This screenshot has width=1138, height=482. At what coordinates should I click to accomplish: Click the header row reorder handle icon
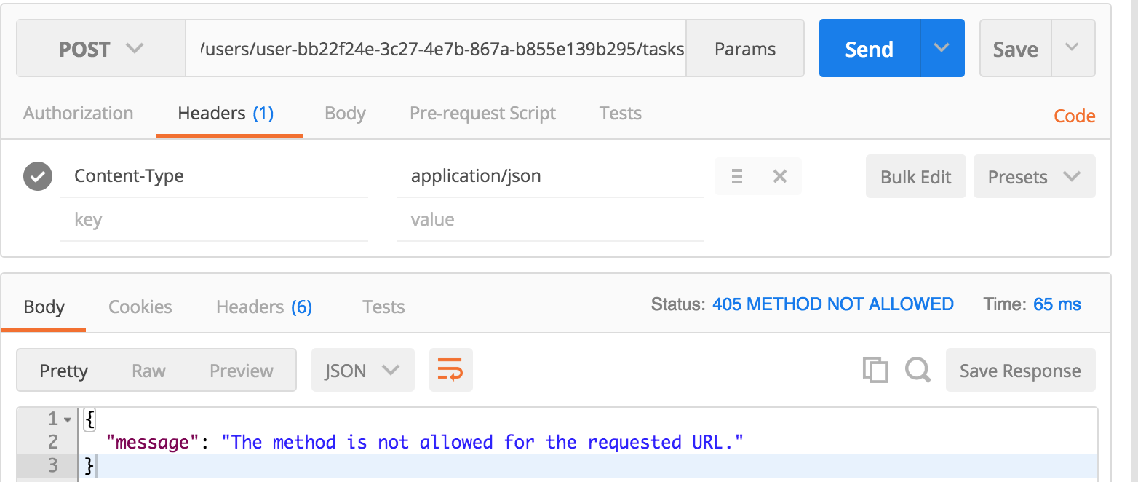736,176
